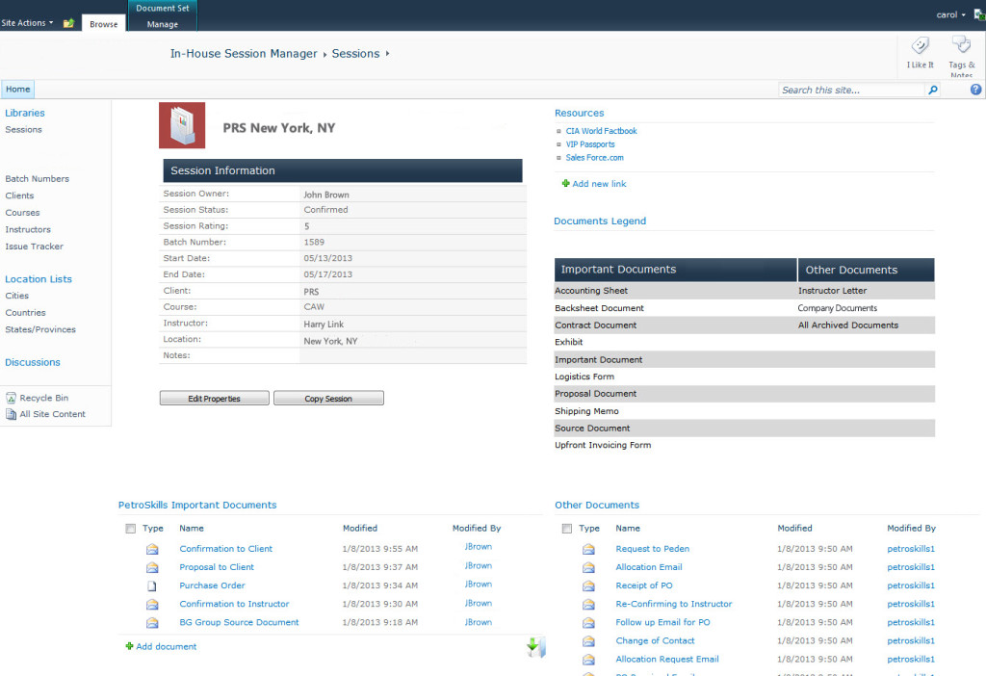Click the green plus Add document icon
Viewport: 986px width, 676px height.
point(130,646)
